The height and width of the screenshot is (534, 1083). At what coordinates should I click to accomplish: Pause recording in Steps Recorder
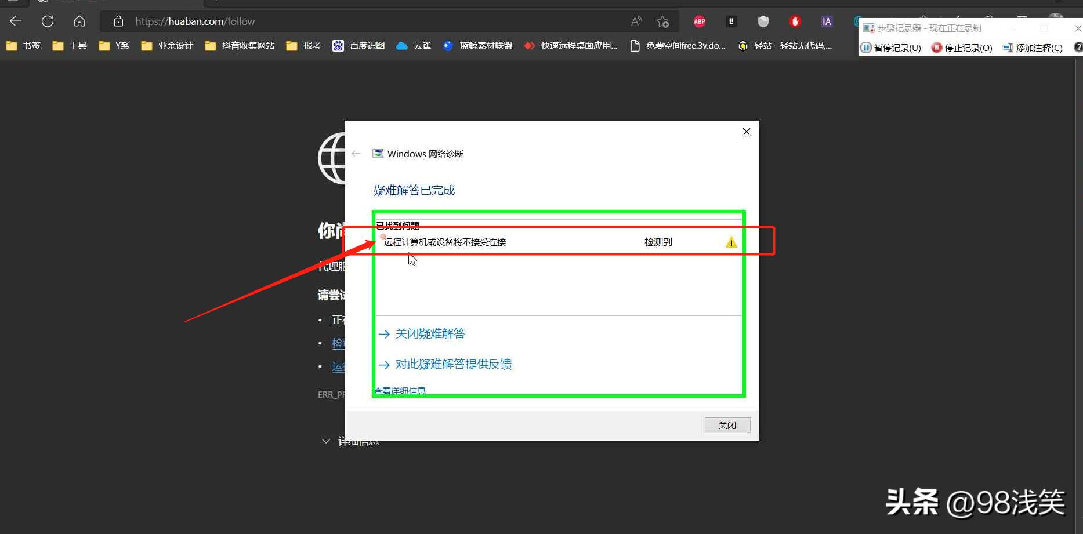(x=891, y=48)
